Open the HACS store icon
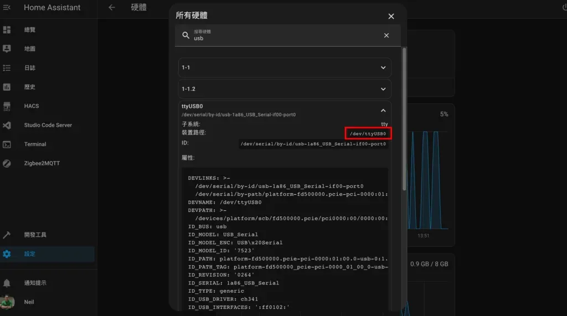The height and width of the screenshot is (316, 567). click(7, 106)
